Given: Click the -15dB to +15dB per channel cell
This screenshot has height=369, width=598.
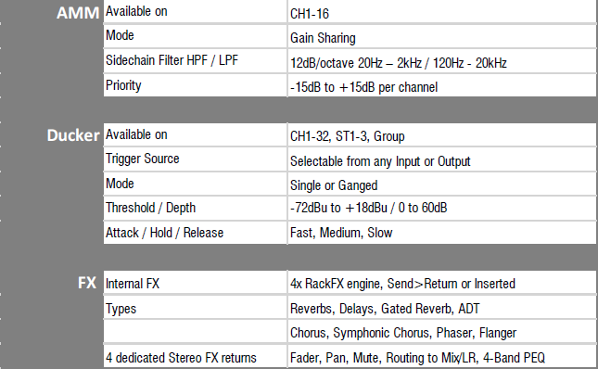Looking at the screenshot, I should click(x=442, y=86).
